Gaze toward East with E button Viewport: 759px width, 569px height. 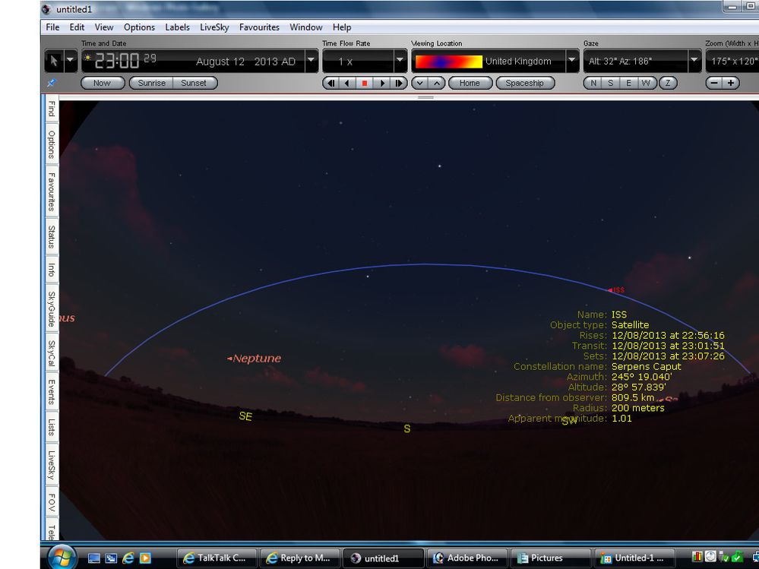coord(628,84)
